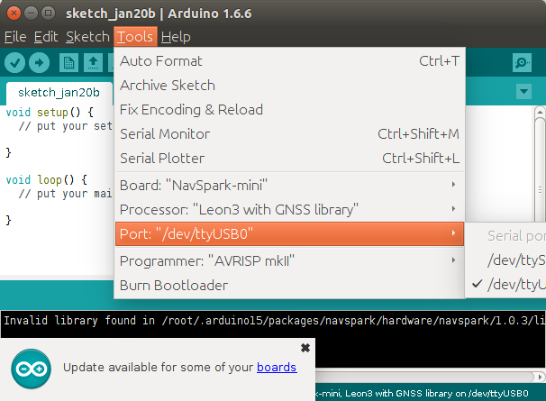
Task: Click the "Invalid library found" console message
Action: pyautogui.click(x=275, y=321)
